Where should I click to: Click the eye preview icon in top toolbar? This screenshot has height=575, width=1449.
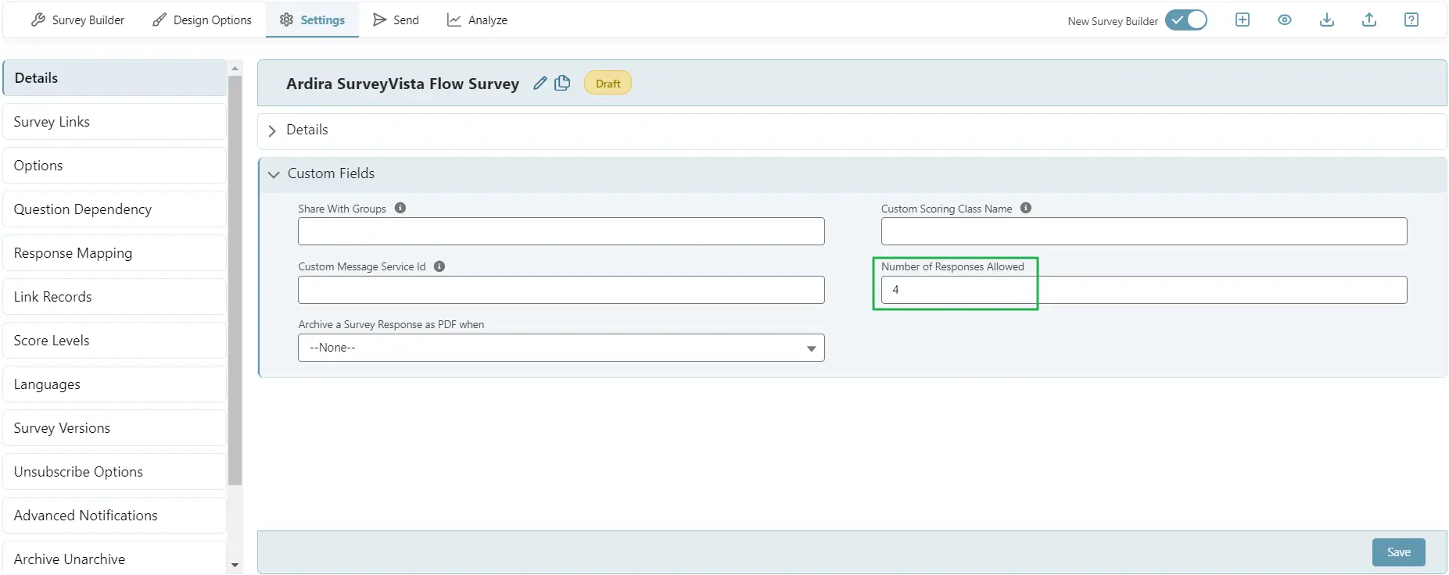click(x=1284, y=20)
